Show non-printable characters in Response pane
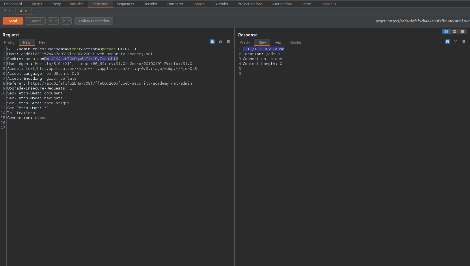The image size is (470, 266). [x=456, y=42]
